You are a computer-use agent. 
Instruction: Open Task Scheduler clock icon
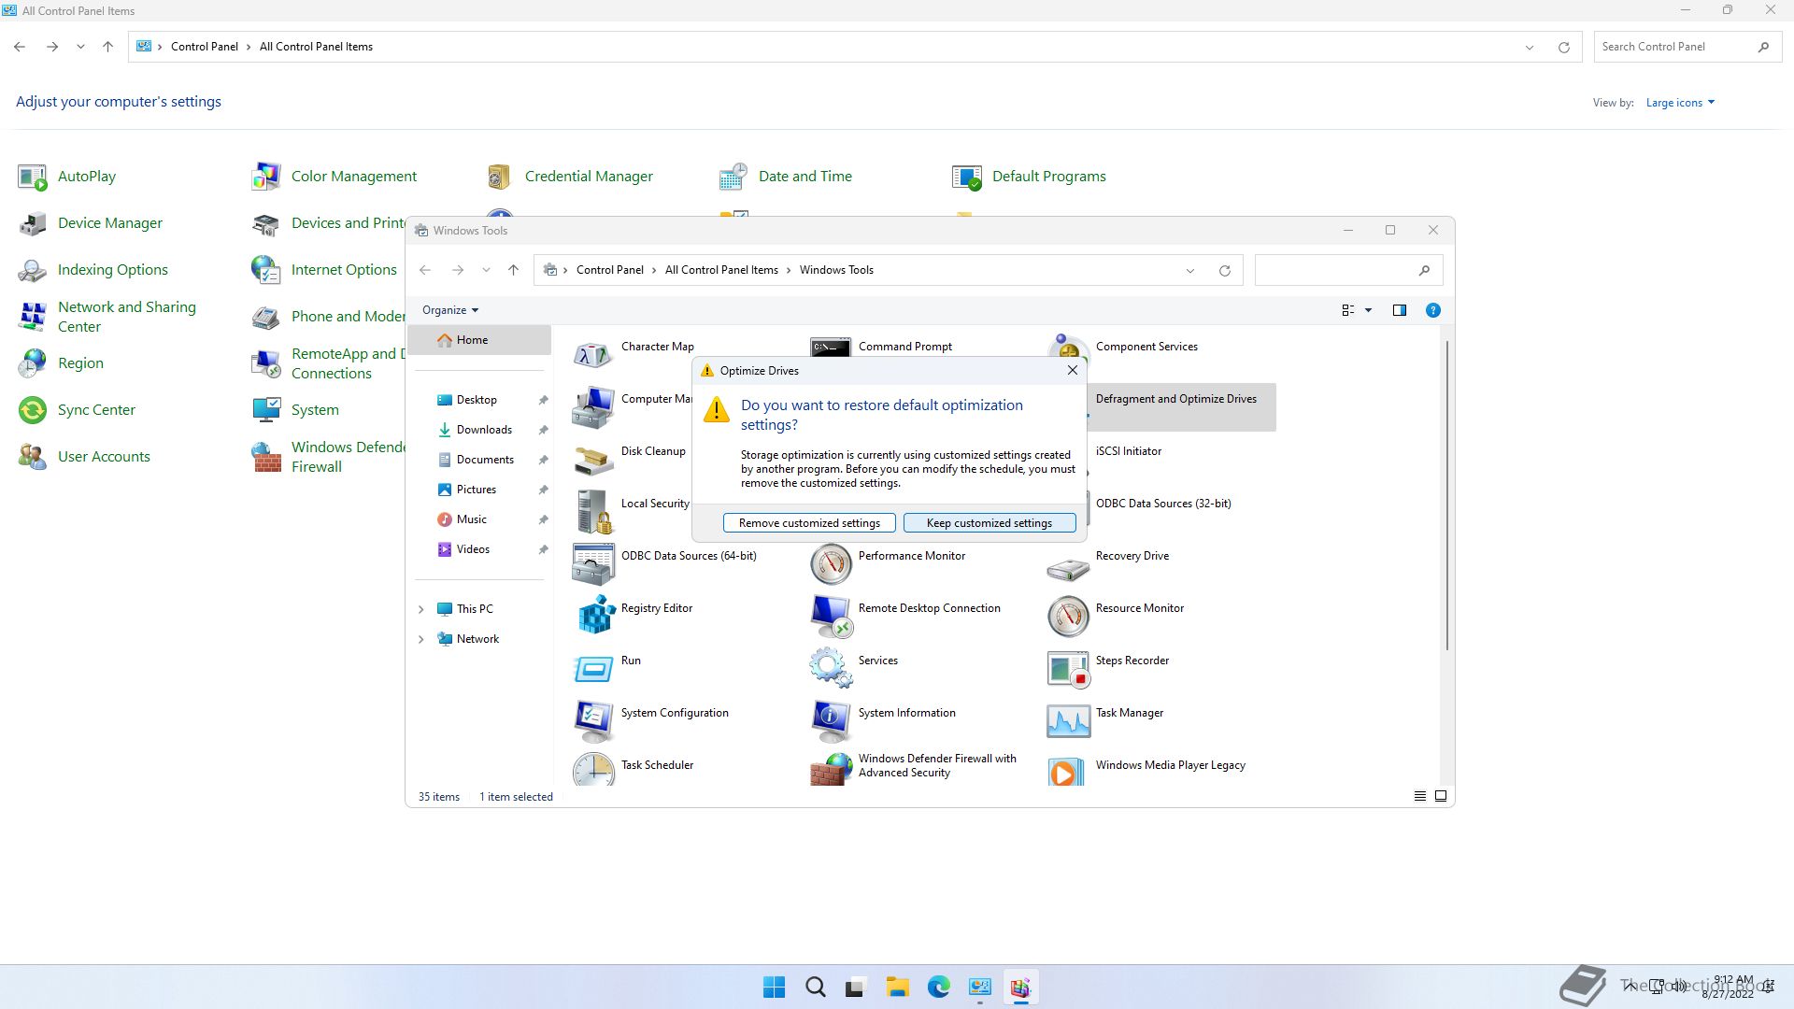pos(594,770)
